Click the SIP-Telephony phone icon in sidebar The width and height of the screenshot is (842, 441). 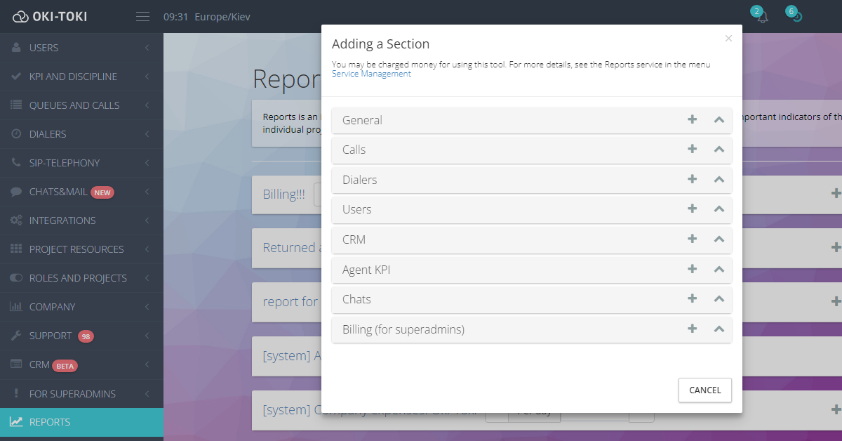coord(15,162)
